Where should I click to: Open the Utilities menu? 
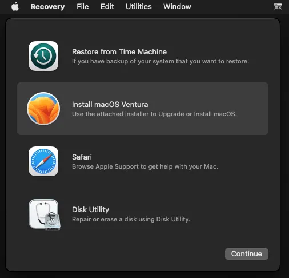[139, 7]
